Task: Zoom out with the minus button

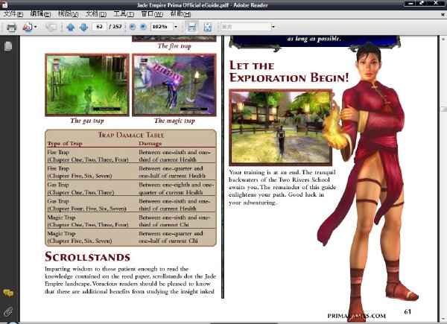Action: tap(133, 27)
